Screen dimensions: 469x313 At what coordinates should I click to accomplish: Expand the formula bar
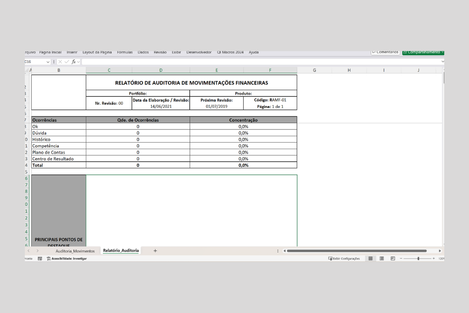click(443, 62)
